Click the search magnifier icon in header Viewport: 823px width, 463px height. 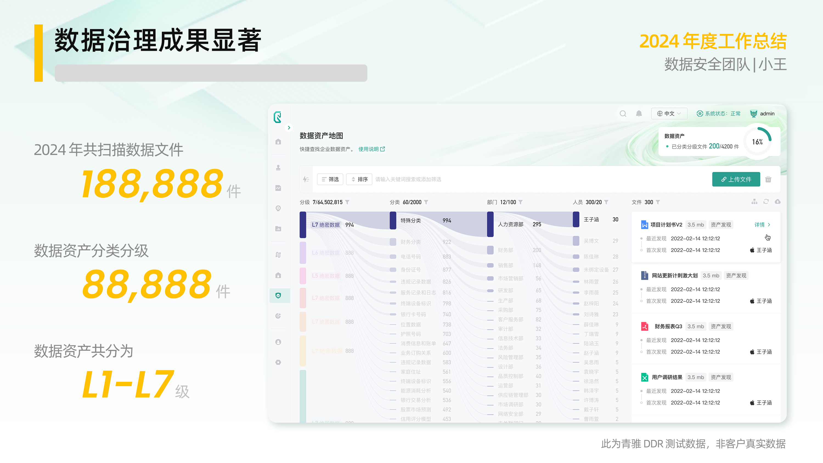coord(623,114)
